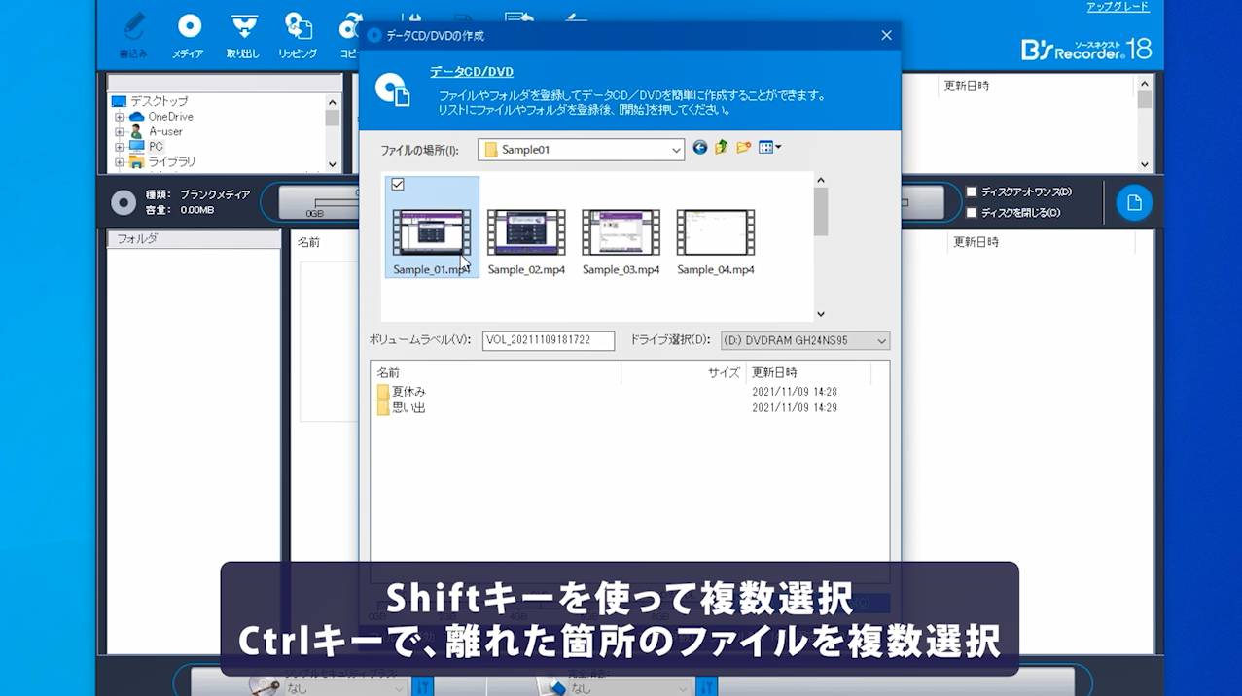Click the volume label input field
The width and height of the screenshot is (1242, 696).
coord(548,340)
